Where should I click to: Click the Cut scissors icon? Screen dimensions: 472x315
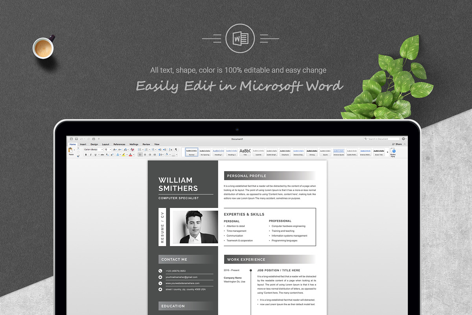78,148
